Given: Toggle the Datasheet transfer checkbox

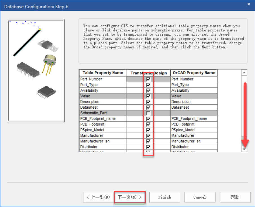Looking at the screenshot, I should pos(148,107).
